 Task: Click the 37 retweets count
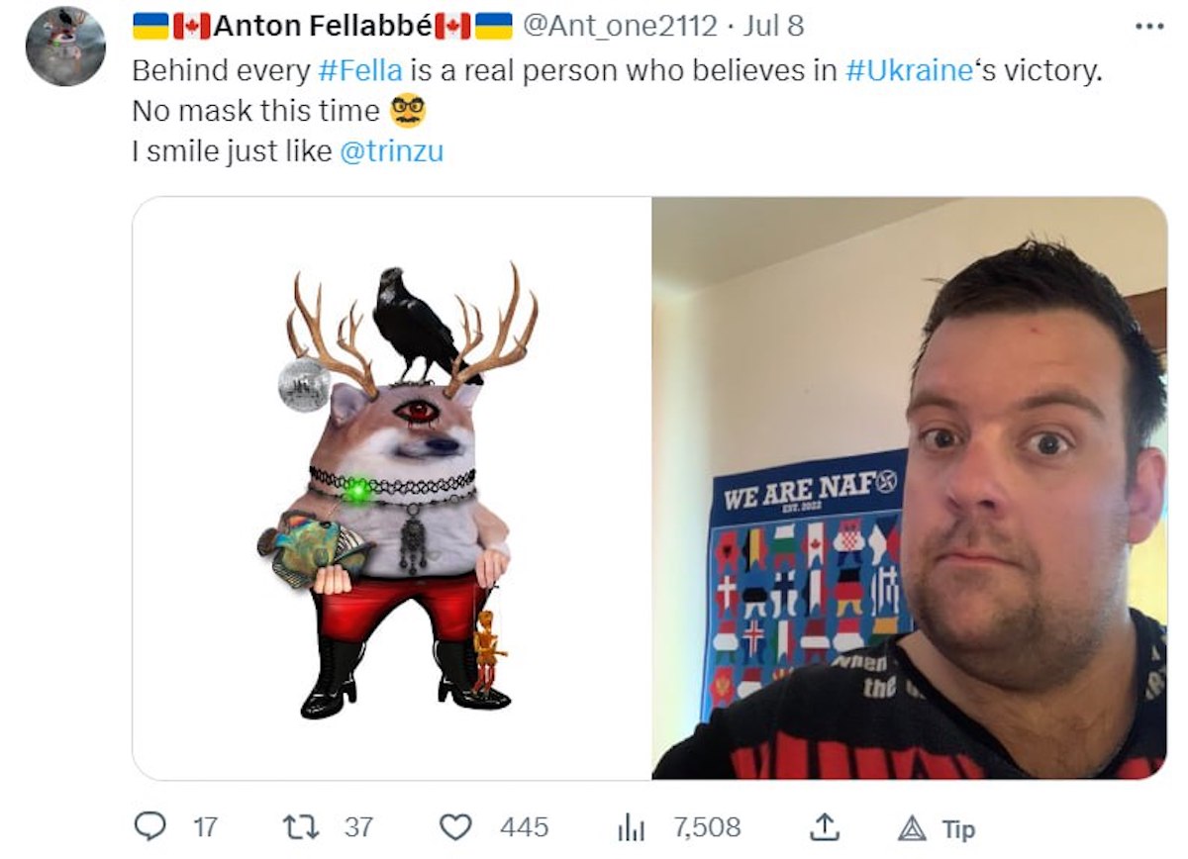coord(358,827)
